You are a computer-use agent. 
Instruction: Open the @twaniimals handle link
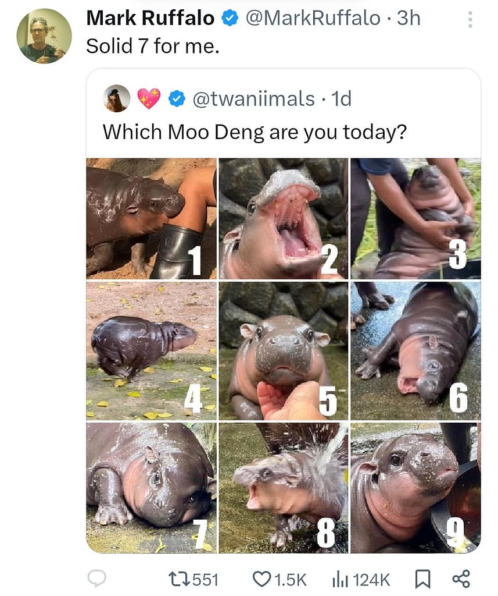253,99
